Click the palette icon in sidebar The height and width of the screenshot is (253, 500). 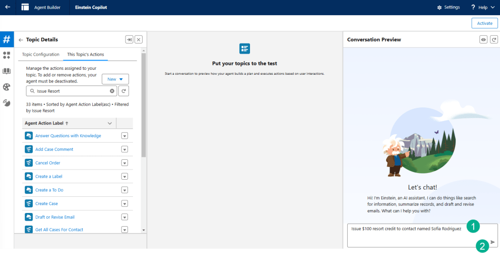pyautogui.click(x=7, y=87)
